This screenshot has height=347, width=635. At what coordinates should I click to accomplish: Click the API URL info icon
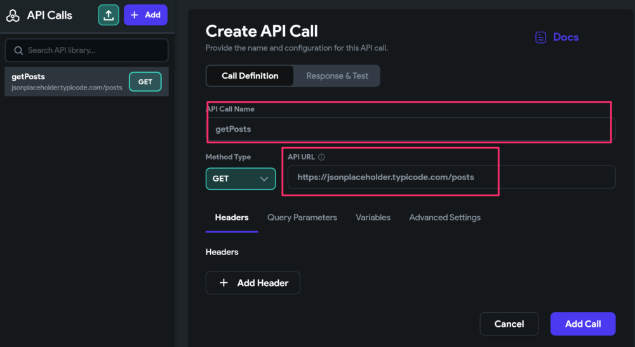[321, 157]
